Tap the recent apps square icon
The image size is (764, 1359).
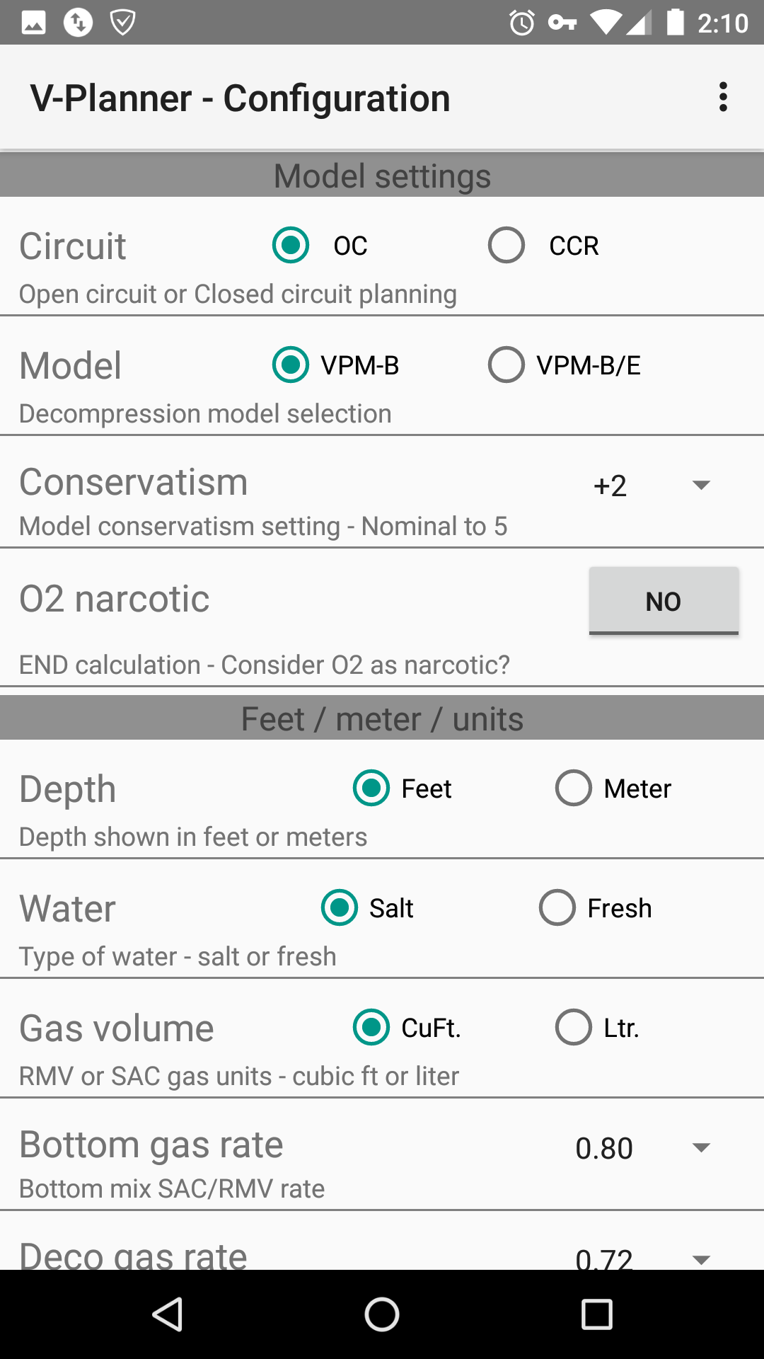pos(596,1314)
